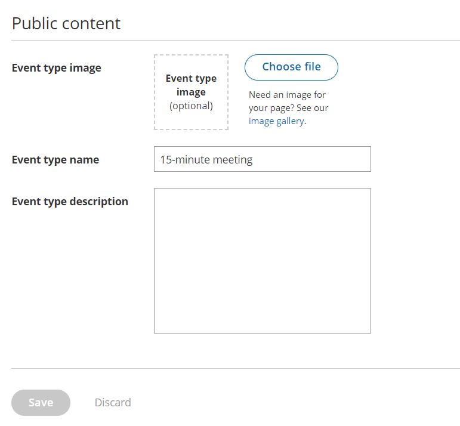
Task: Click the bold "Event type image" placeholder caption
Action: (191, 85)
